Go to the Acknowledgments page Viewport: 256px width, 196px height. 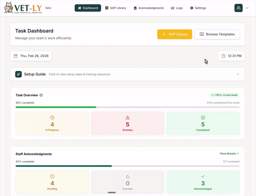coord(149,8)
